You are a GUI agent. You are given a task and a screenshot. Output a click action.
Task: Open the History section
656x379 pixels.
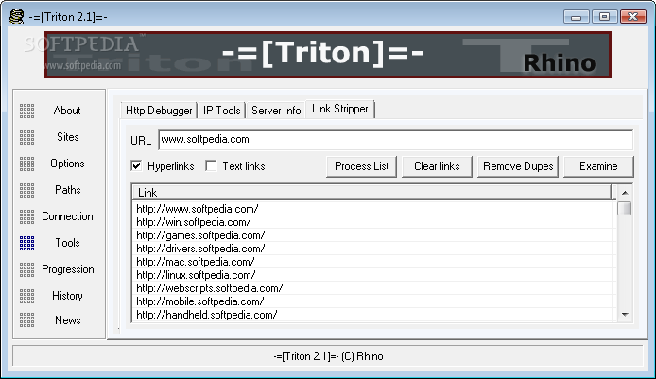pyautogui.click(x=67, y=296)
